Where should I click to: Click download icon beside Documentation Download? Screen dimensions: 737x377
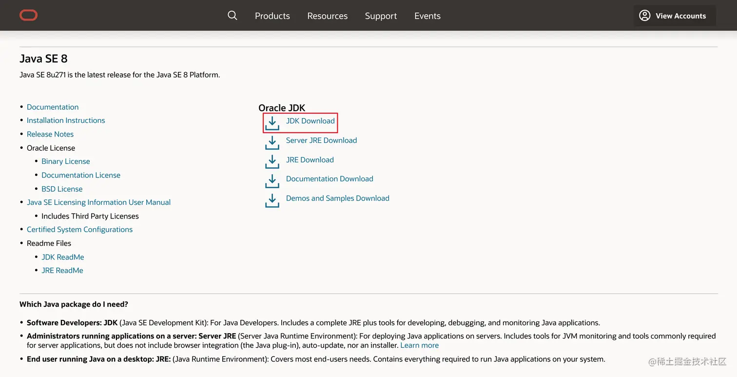(272, 181)
